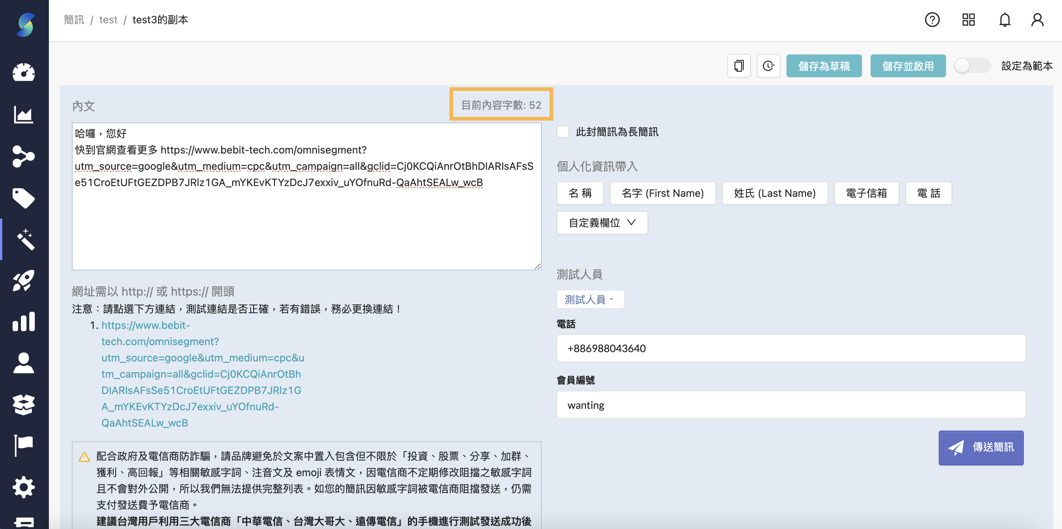Image resolution: width=1062 pixels, height=529 pixels.
Task: Open the dashboard speedometer icon in sidebar
Action: 23,73
